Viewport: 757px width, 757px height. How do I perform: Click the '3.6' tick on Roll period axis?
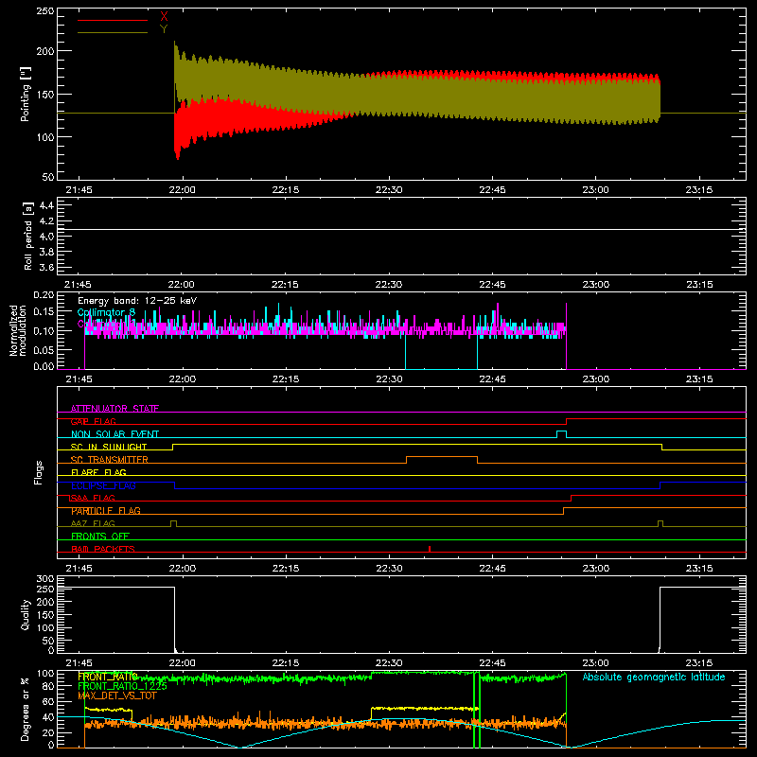coord(45,268)
